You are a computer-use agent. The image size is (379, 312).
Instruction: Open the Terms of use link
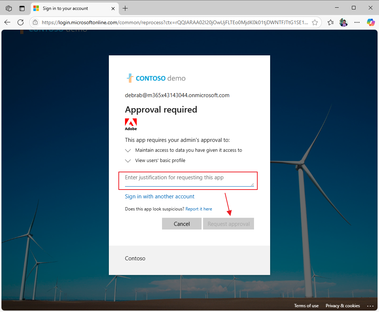[x=306, y=306]
